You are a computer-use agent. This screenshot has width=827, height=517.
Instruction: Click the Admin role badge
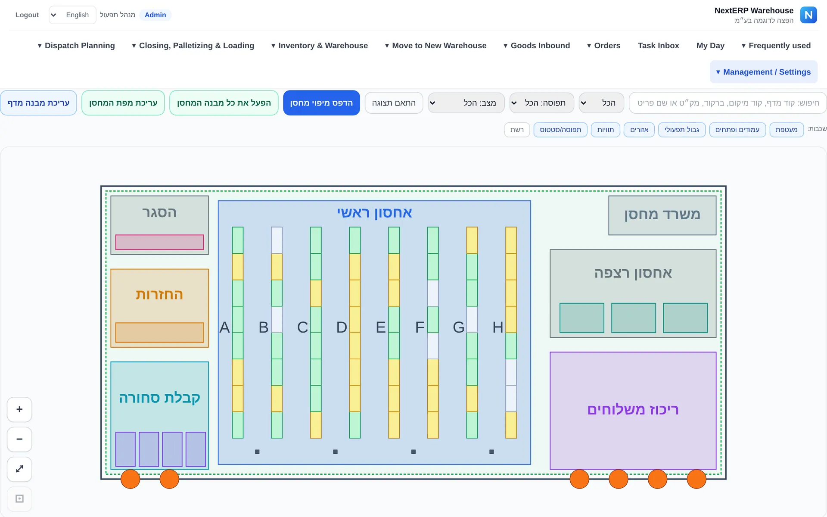click(x=155, y=15)
